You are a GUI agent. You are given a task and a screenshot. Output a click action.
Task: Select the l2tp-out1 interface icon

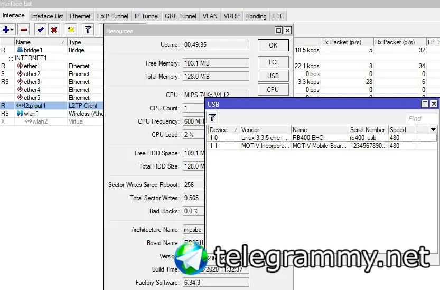coord(20,105)
